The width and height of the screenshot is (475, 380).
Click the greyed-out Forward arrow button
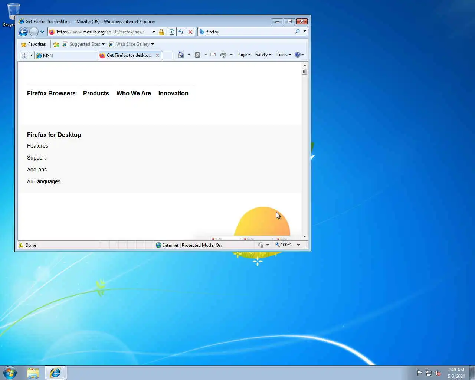pyautogui.click(x=34, y=32)
